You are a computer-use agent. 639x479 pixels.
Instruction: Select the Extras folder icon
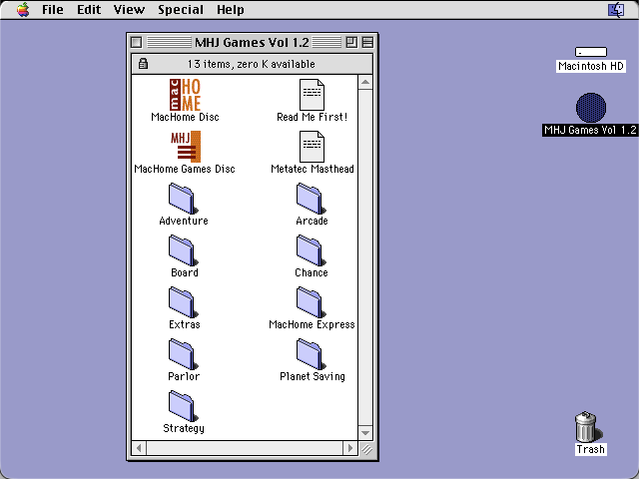click(184, 302)
